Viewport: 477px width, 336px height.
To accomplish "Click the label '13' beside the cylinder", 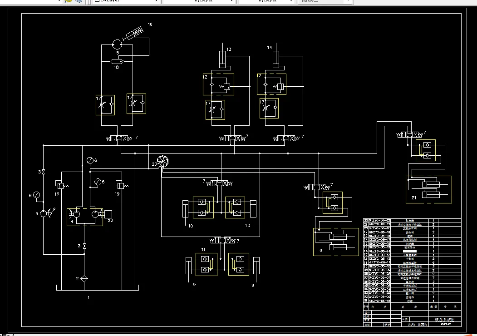I will click(x=229, y=49).
